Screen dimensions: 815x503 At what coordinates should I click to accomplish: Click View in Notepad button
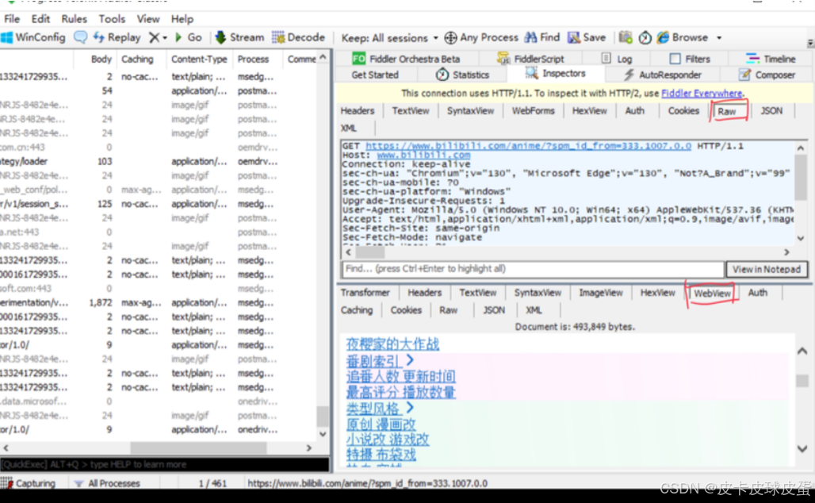point(766,269)
